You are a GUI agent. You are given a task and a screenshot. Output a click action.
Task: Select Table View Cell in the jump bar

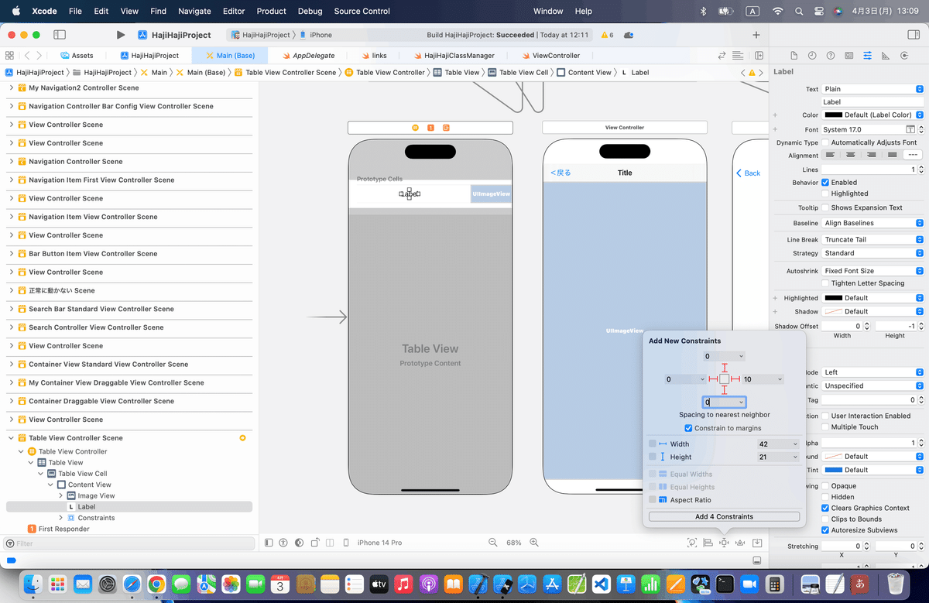coord(518,72)
